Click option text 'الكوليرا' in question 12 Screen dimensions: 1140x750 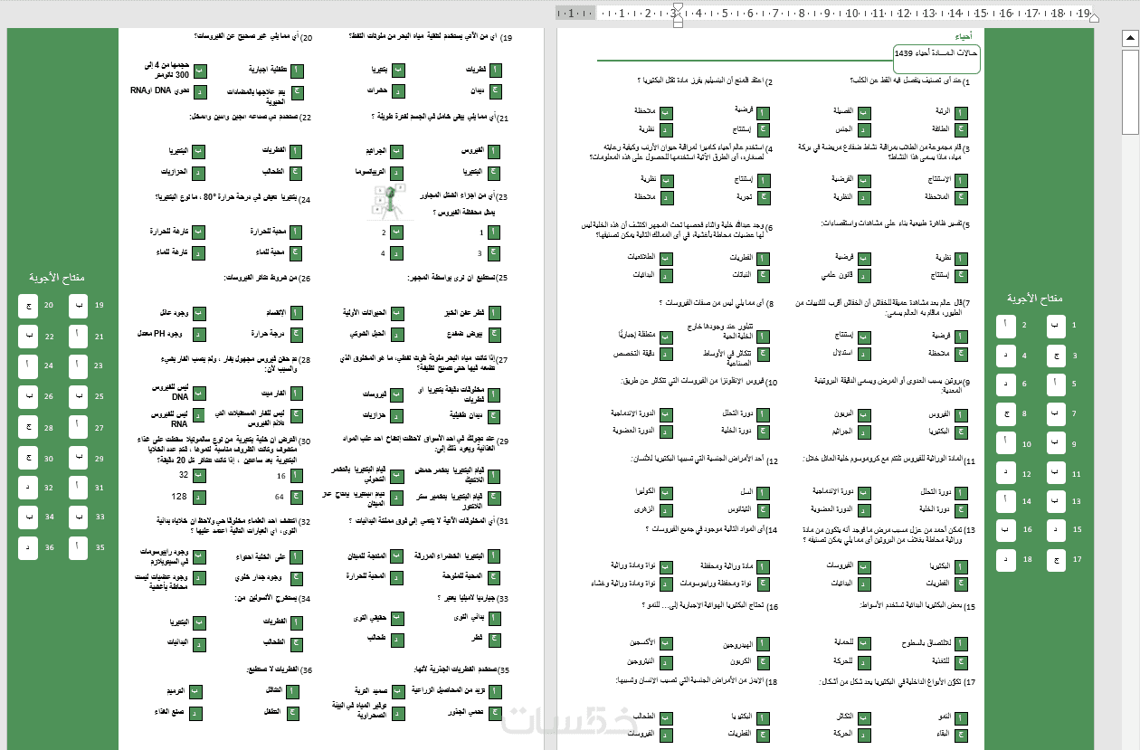click(x=643, y=490)
